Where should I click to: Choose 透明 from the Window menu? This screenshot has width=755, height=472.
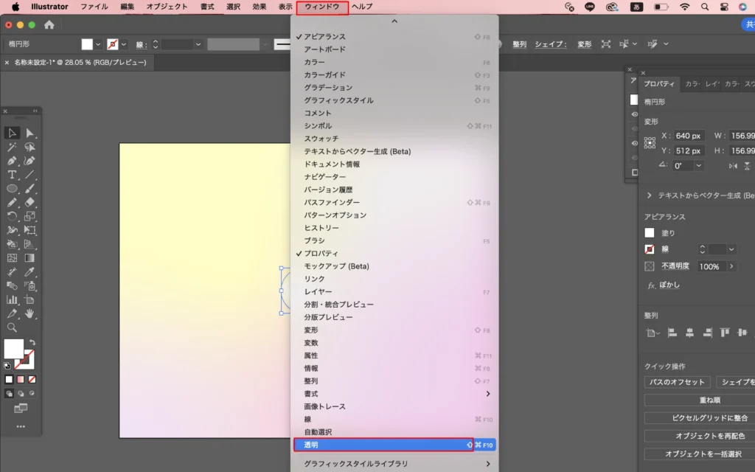(383, 445)
